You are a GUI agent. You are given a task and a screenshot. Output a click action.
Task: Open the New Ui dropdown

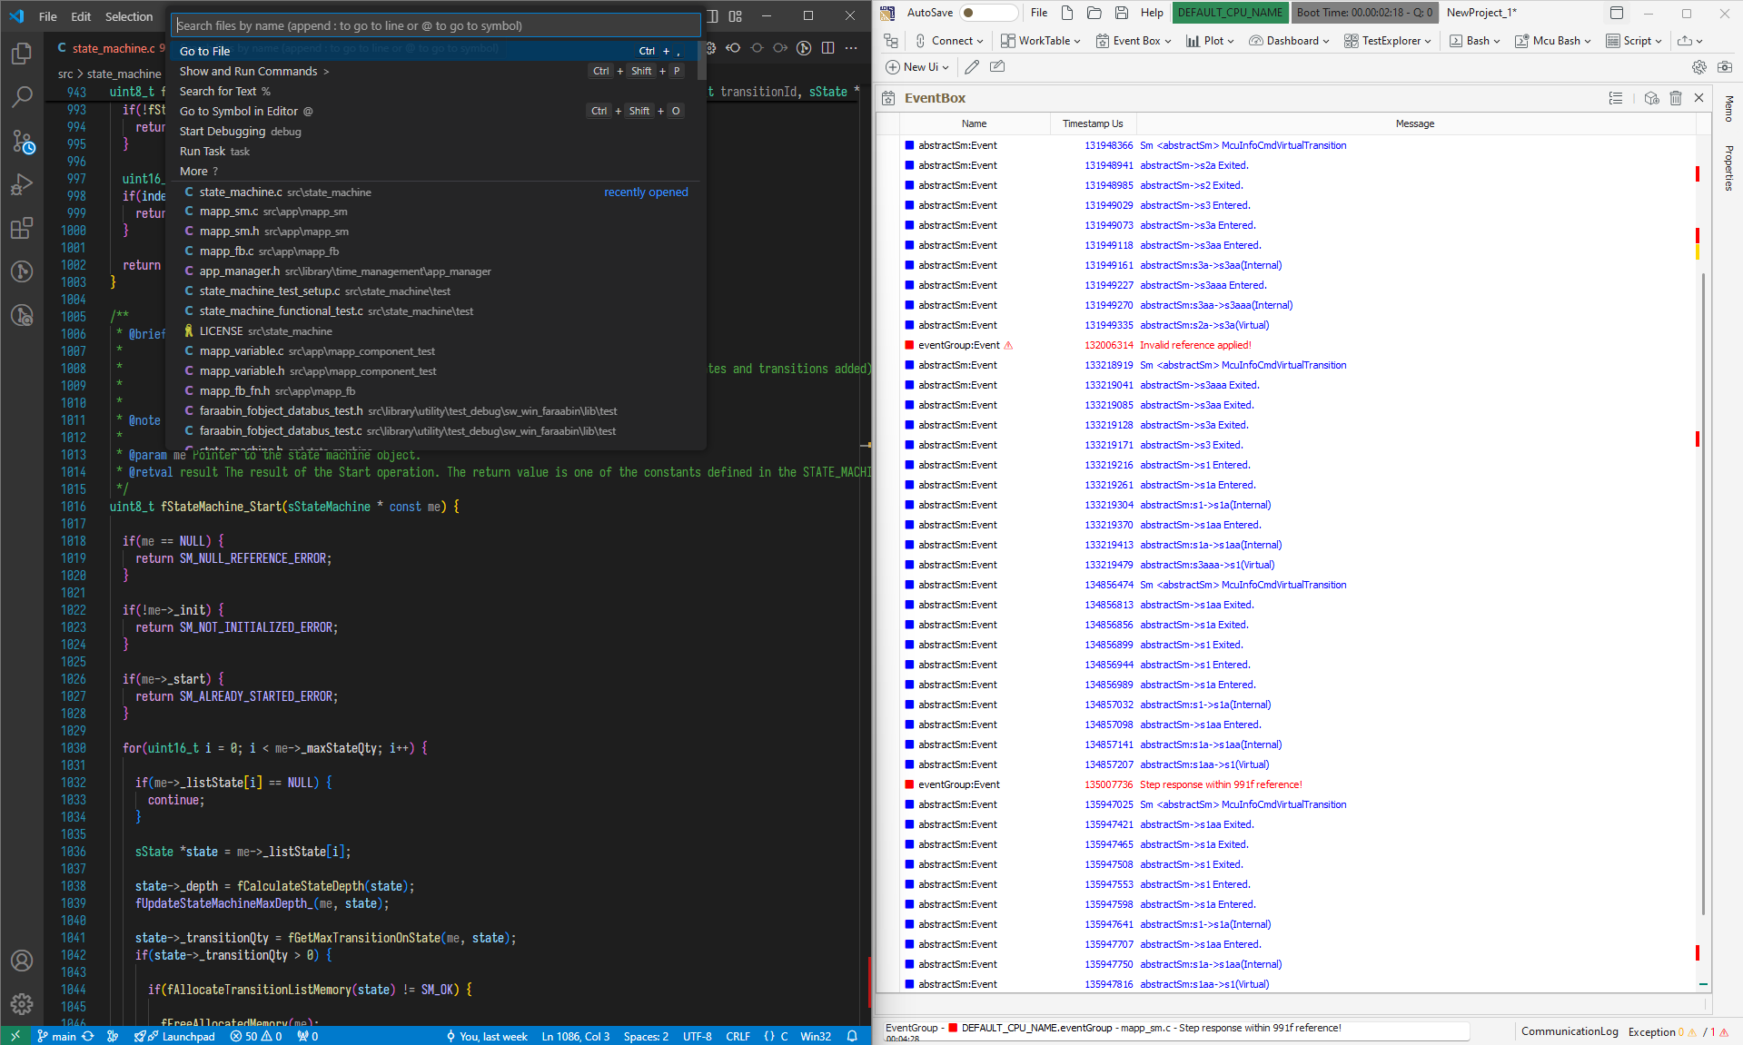(x=917, y=66)
